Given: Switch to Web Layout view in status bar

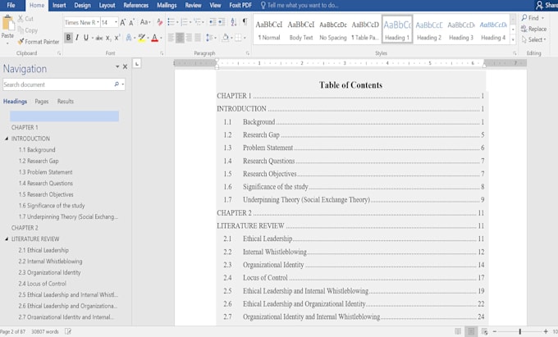Looking at the screenshot, I should 484,331.
